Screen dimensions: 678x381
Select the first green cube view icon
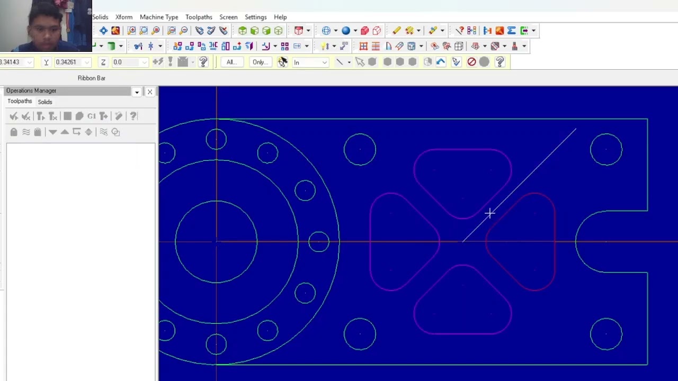pos(242,31)
